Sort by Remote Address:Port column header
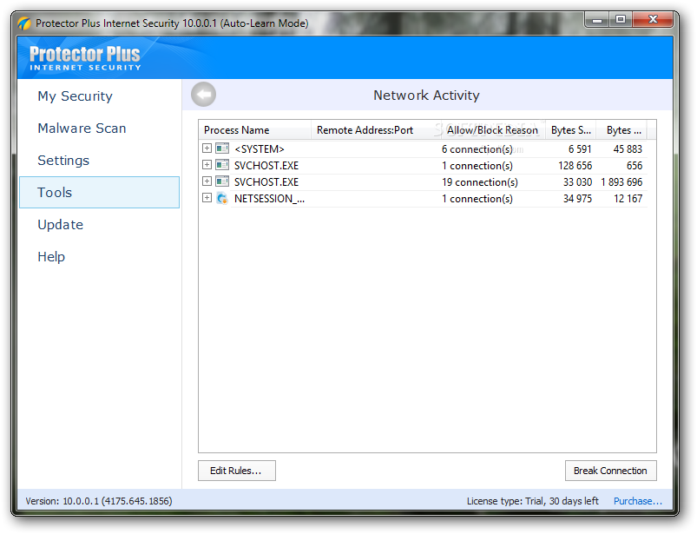The height and width of the screenshot is (534, 697). coord(376,130)
